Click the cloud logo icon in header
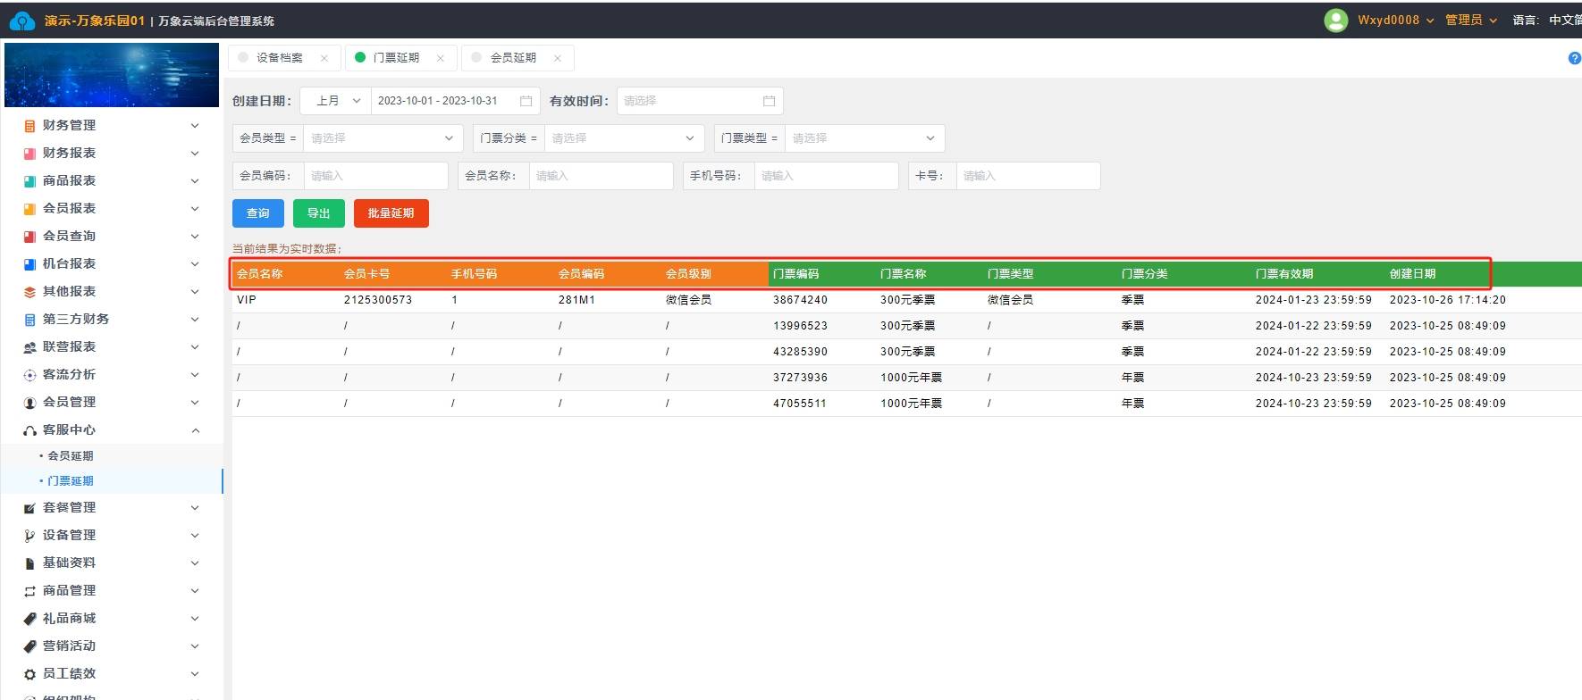The height and width of the screenshot is (700, 1582). (21, 21)
